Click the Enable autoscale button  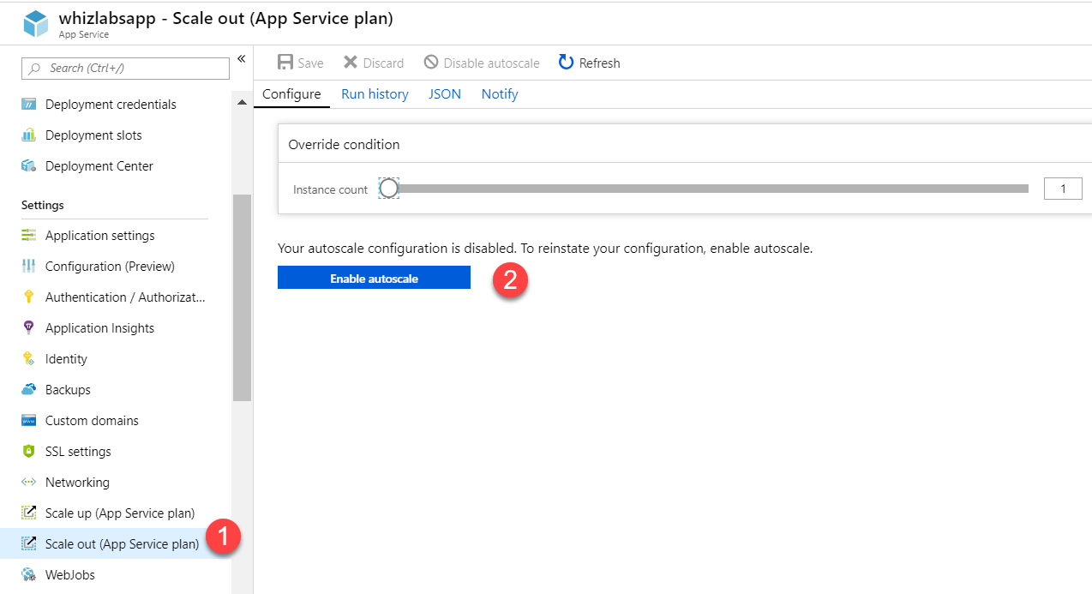coord(374,278)
